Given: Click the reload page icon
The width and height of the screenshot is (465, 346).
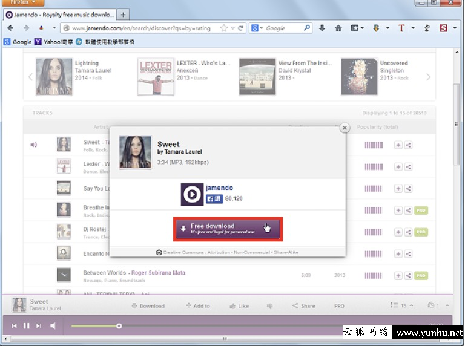Looking at the screenshot, I should (240, 28).
